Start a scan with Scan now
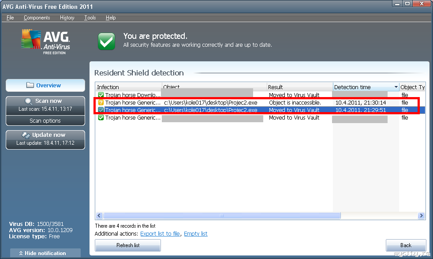 coord(45,105)
